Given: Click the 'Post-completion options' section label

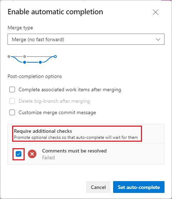Looking at the screenshot, I should coord(35,76).
